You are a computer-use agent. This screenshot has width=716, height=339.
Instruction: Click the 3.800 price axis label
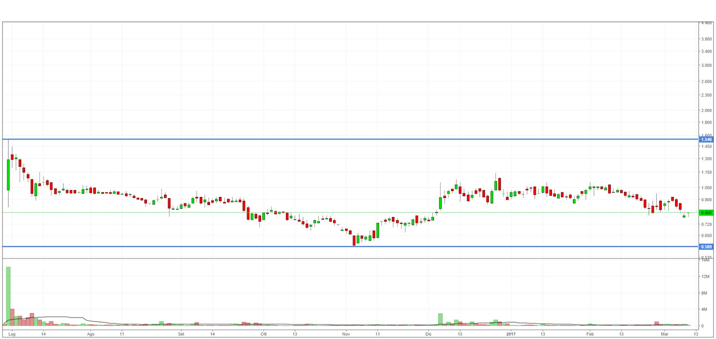pyautogui.click(x=706, y=39)
